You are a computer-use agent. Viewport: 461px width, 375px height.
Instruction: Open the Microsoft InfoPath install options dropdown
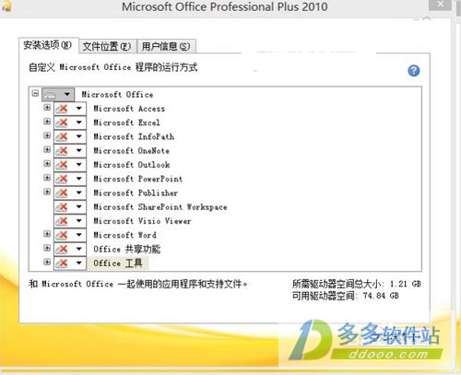pos(78,136)
